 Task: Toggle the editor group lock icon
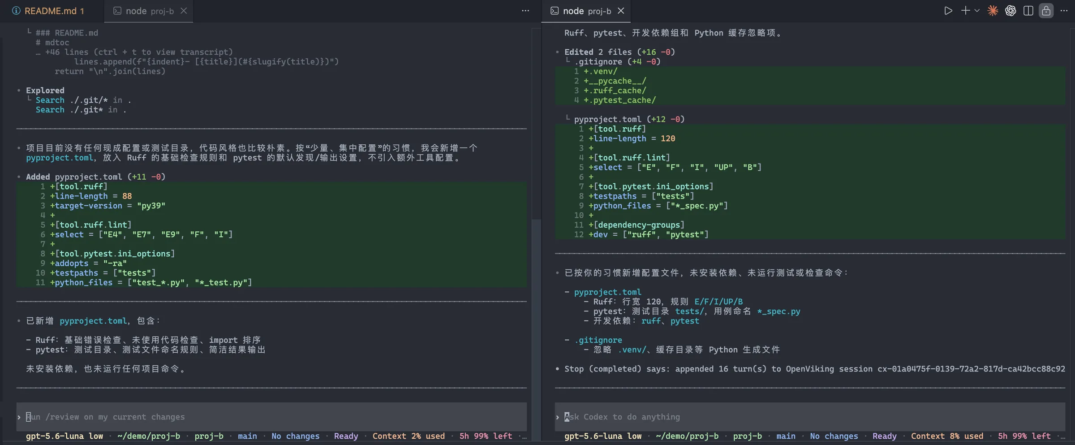coord(1046,11)
